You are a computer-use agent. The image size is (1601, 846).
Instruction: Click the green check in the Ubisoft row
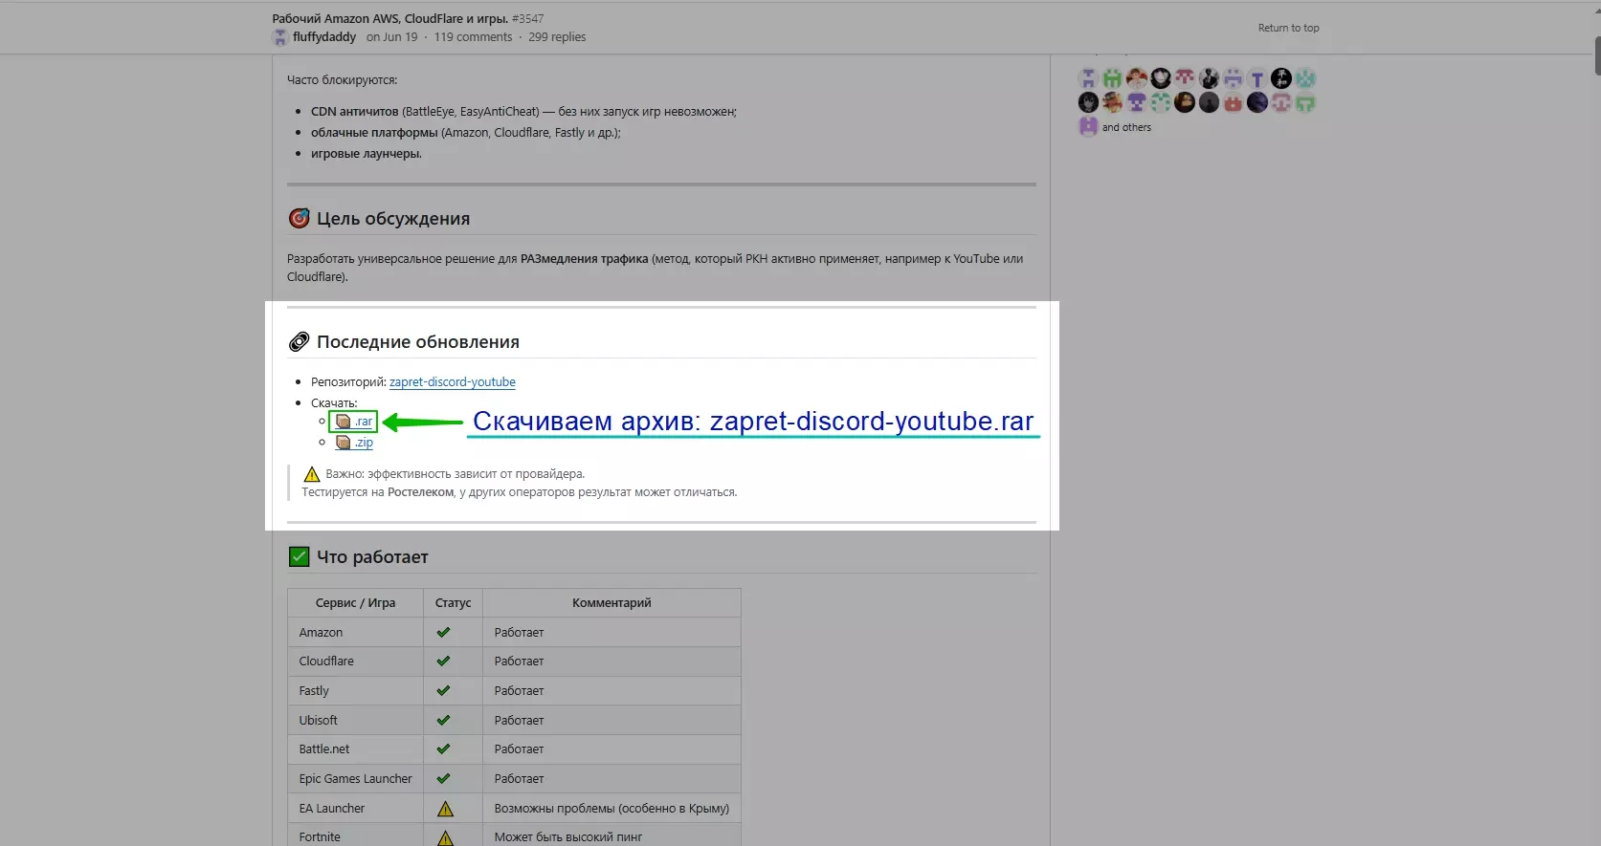443,721
